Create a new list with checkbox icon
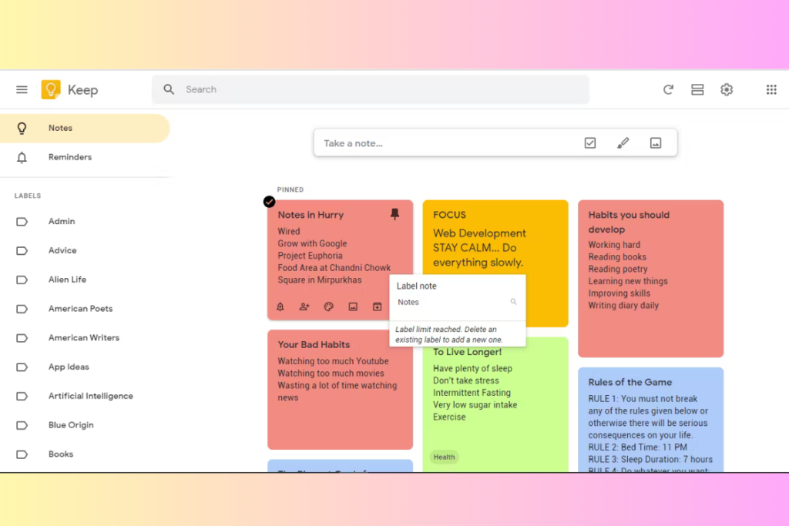The width and height of the screenshot is (789, 526). pos(590,142)
